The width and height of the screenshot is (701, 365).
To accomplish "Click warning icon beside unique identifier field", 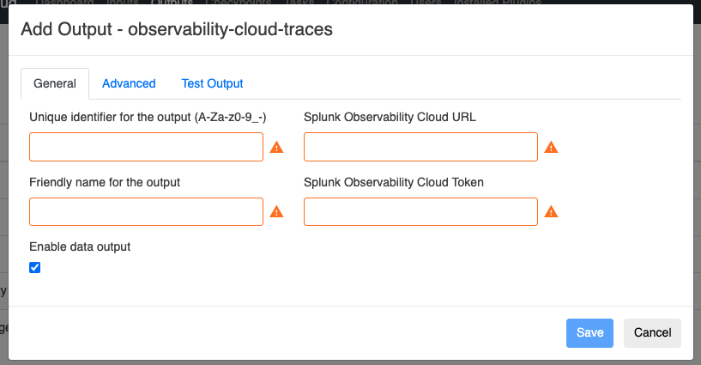I will pos(276,147).
